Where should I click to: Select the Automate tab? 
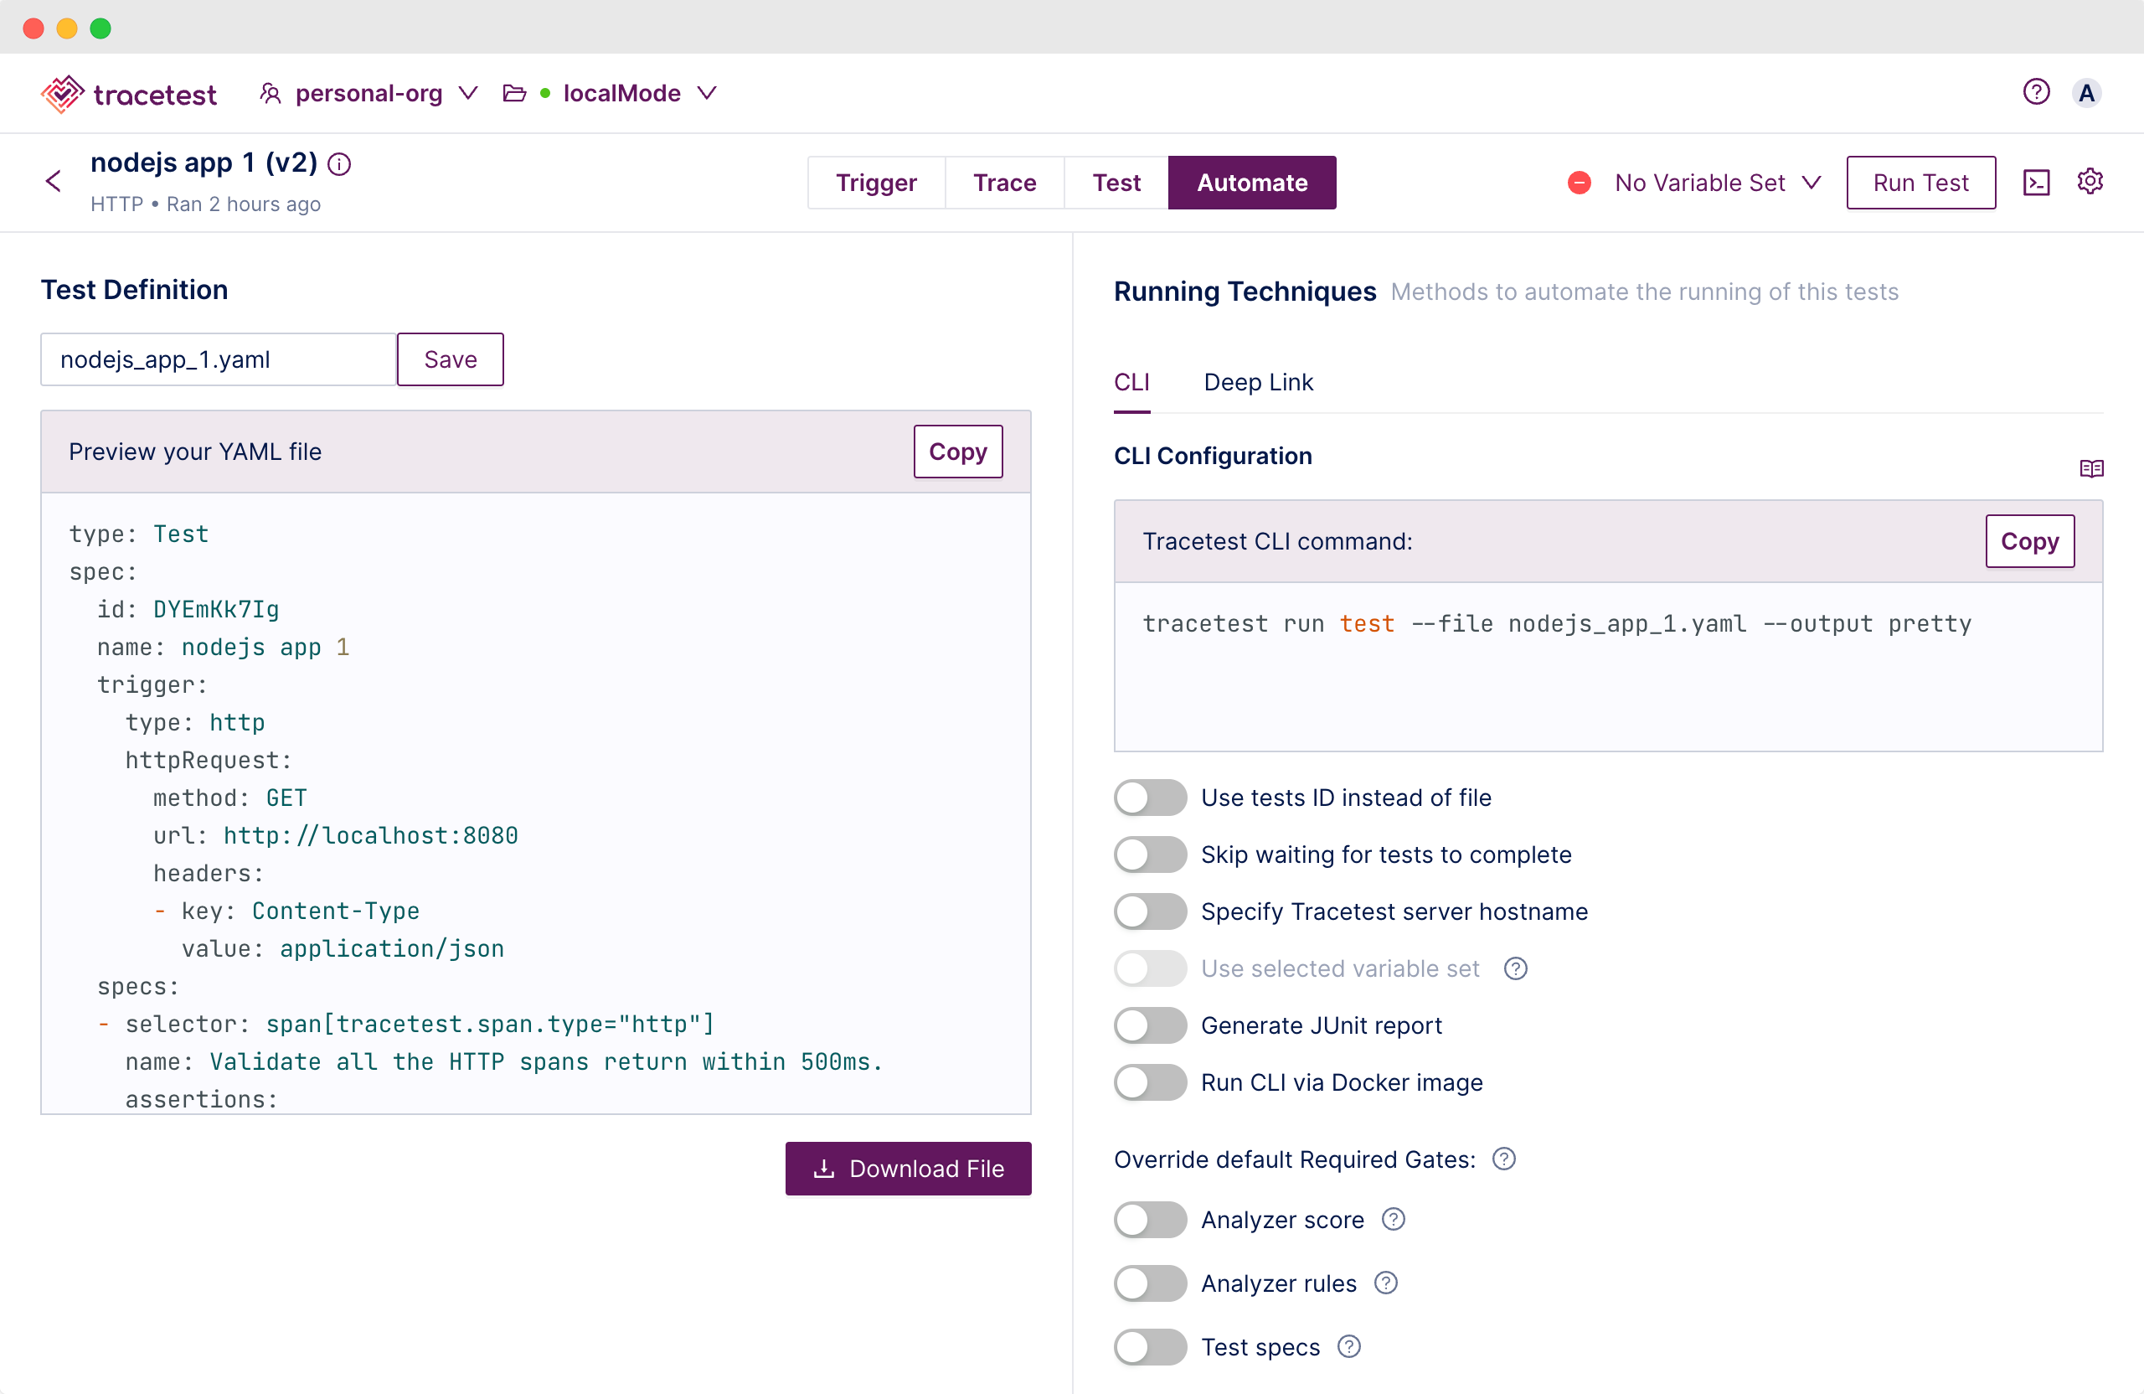1252,183
